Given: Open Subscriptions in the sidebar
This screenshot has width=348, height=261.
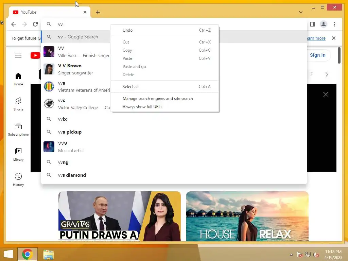Looking at the screenshot, I should coord(18,129).
